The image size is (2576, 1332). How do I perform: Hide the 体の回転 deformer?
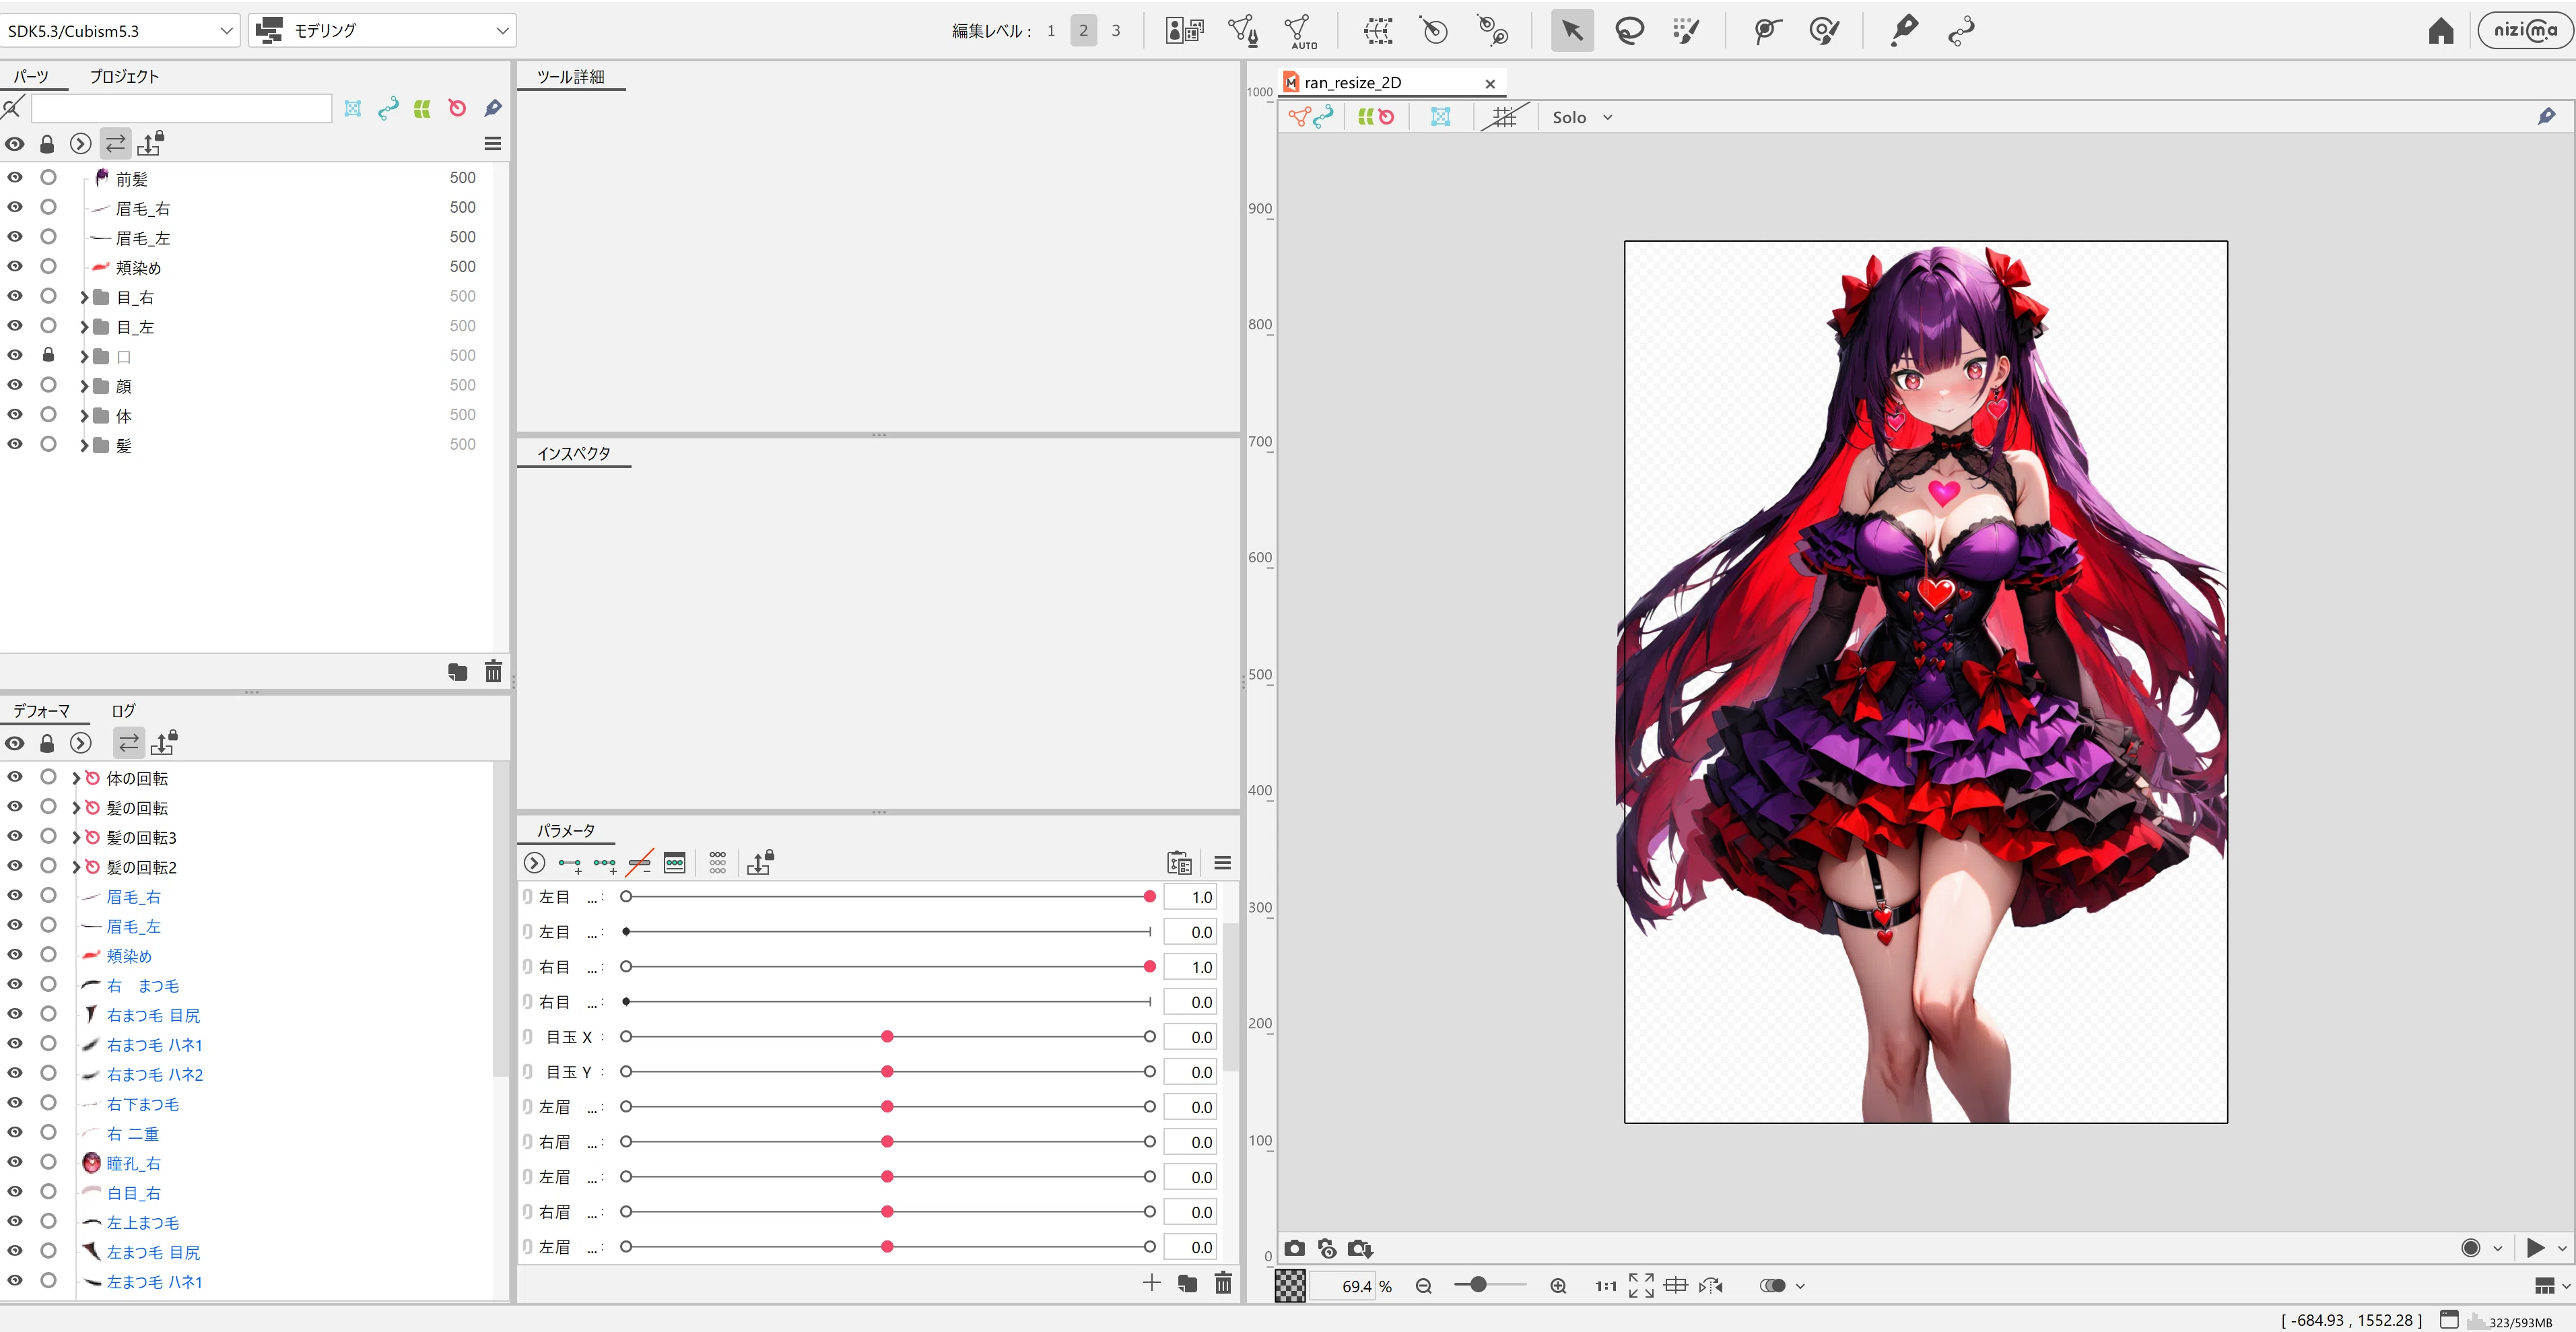click(x=15, y=777)
